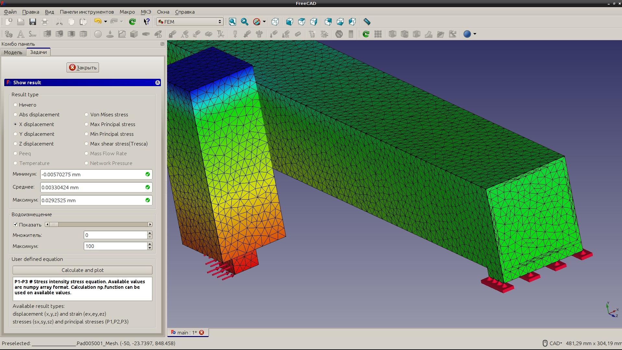Click the Минимум value field
This screenshot has width=622, height=350.
(x=96, y=174)
